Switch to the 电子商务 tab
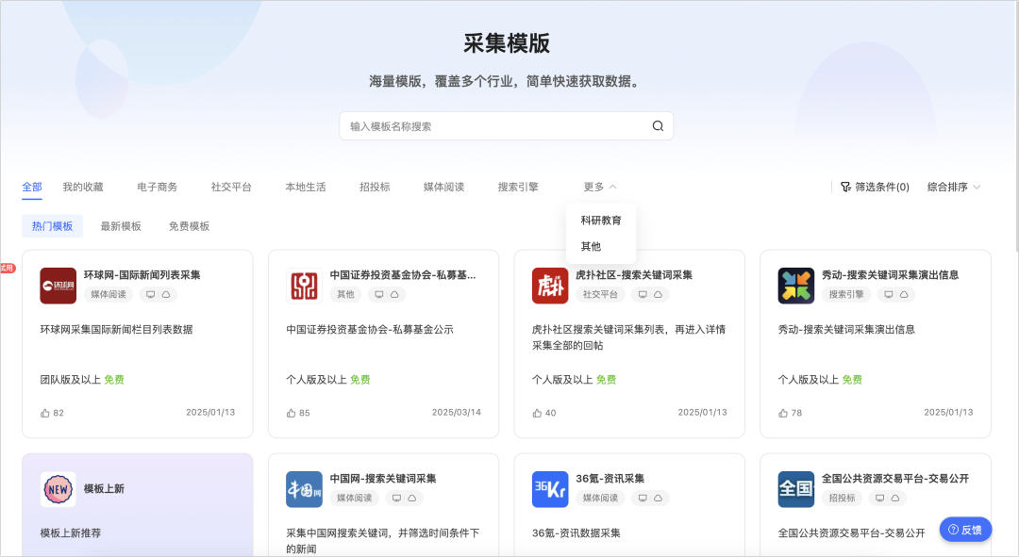 pyautogui.click(x=157, y=187)
